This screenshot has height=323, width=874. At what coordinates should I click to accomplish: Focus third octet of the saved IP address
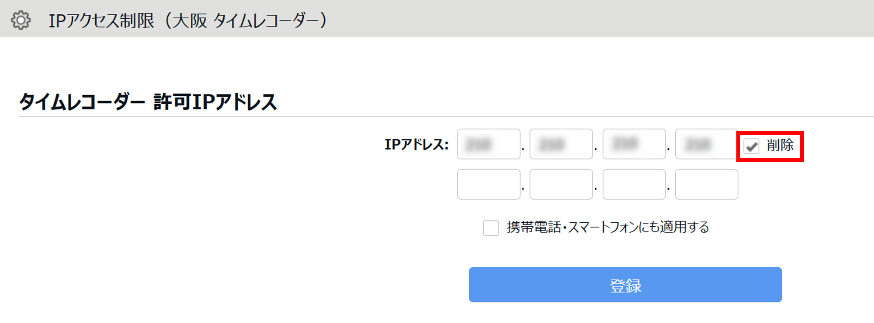pyautogui.click(x=634, y=144)
